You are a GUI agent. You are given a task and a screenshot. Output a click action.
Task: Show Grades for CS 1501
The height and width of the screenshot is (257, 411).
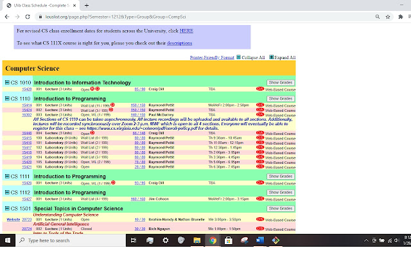tap(281, 208)
